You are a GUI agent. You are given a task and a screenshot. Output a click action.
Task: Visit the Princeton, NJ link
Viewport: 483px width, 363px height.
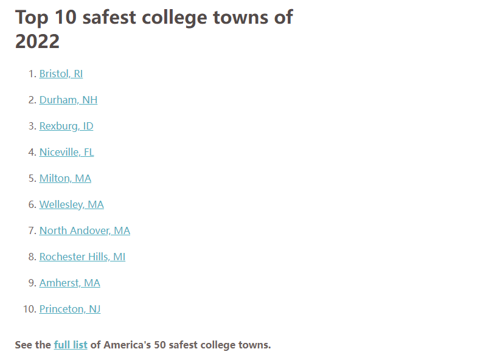[x=70, y=309]
